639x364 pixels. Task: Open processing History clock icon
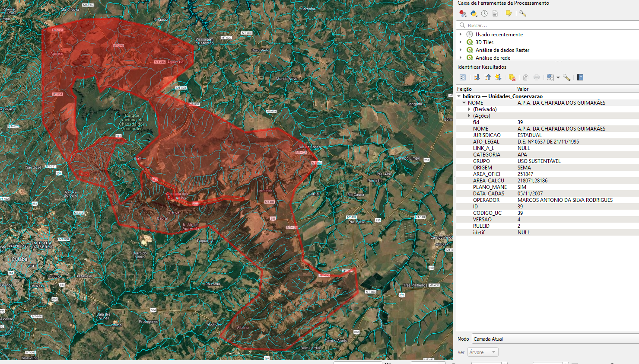[484, 13]
